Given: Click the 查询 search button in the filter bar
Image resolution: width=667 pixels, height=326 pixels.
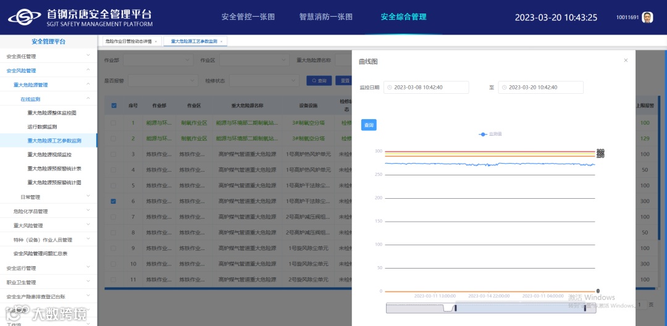Looking at the screenshot, I should [x=319, y=80].
